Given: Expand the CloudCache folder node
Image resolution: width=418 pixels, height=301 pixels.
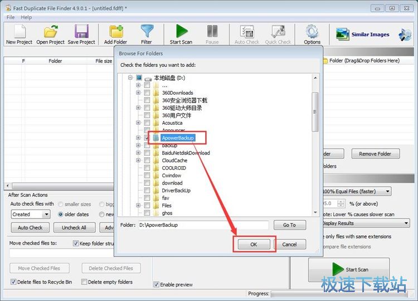Looking at the screenshot, I should (138, 160).
